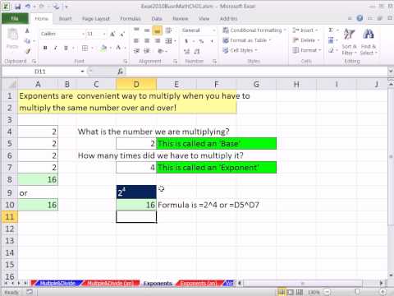The height and width of the screenshot is (296, 394).
Task: Select the Multiply&Divide sheet tab
Action: point(57,284)
